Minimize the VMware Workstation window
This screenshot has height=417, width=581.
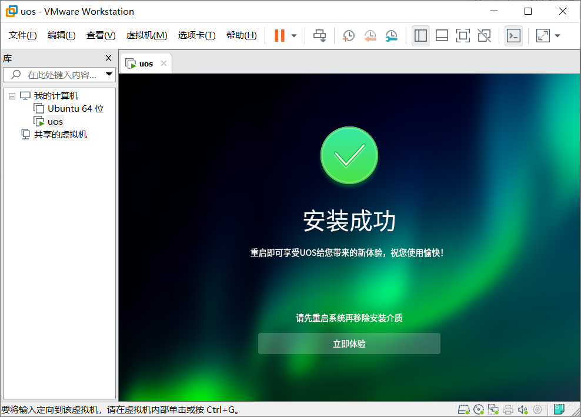(494, 12)
